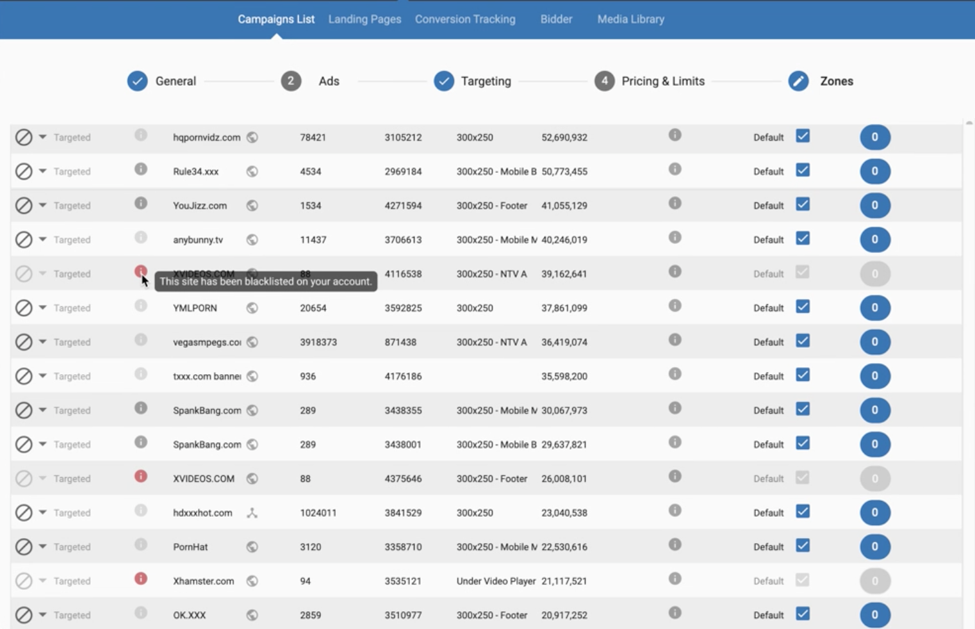Open the dropdown arrow in txxx.com banner row
Image resolution: width=975 pixels, height=629 pixels.
coord(43,376)
